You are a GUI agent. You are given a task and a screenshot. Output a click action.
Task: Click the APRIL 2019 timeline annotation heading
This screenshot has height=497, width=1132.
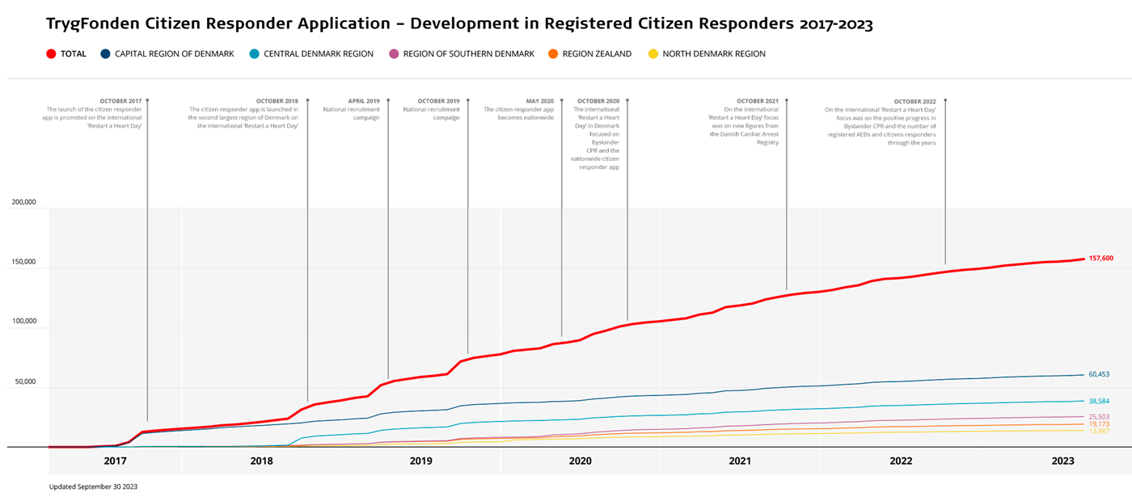(364, 101)
